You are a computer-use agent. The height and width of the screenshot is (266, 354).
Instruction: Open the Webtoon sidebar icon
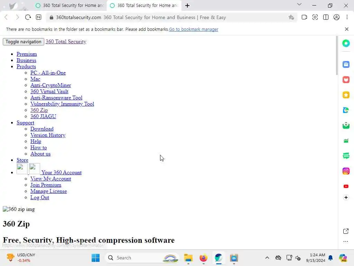click(x=346, y=156)
